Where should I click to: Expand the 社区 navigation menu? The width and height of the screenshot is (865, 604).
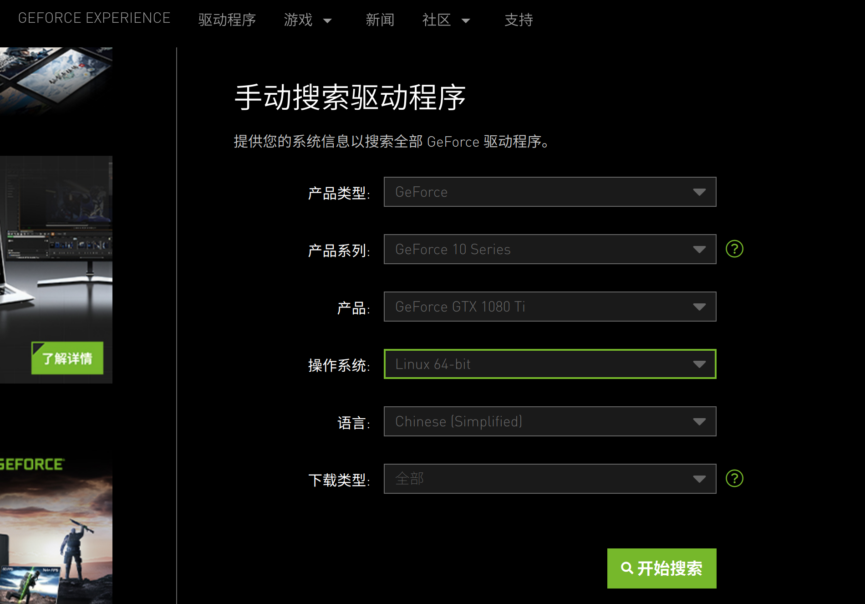click(x=446, y=20)
